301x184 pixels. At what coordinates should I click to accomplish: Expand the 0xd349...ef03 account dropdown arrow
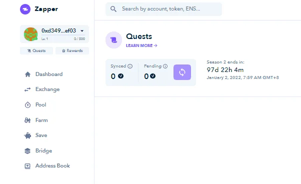point(82,31)
